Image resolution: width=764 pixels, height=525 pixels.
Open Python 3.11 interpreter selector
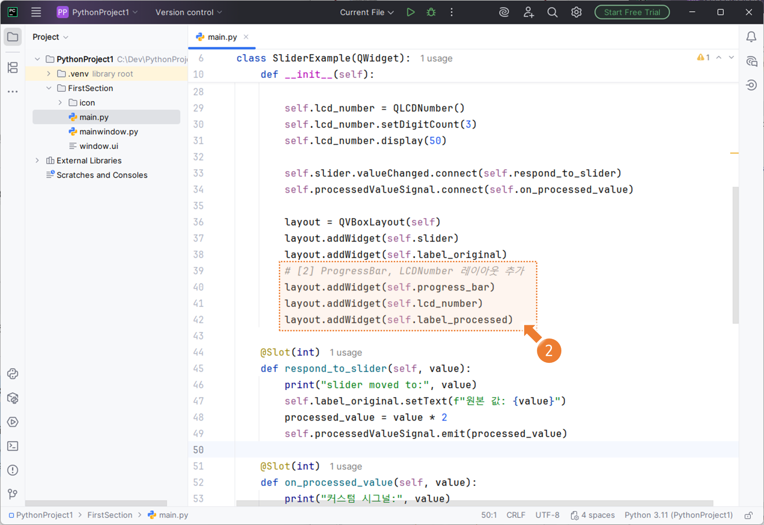pyautogui.click(x=678, y=515)
